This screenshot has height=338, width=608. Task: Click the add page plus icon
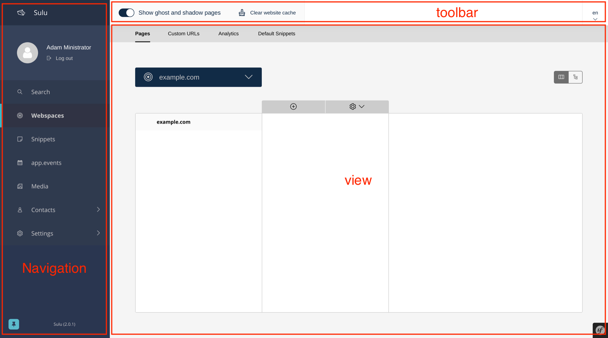click(x=293, y=107)
